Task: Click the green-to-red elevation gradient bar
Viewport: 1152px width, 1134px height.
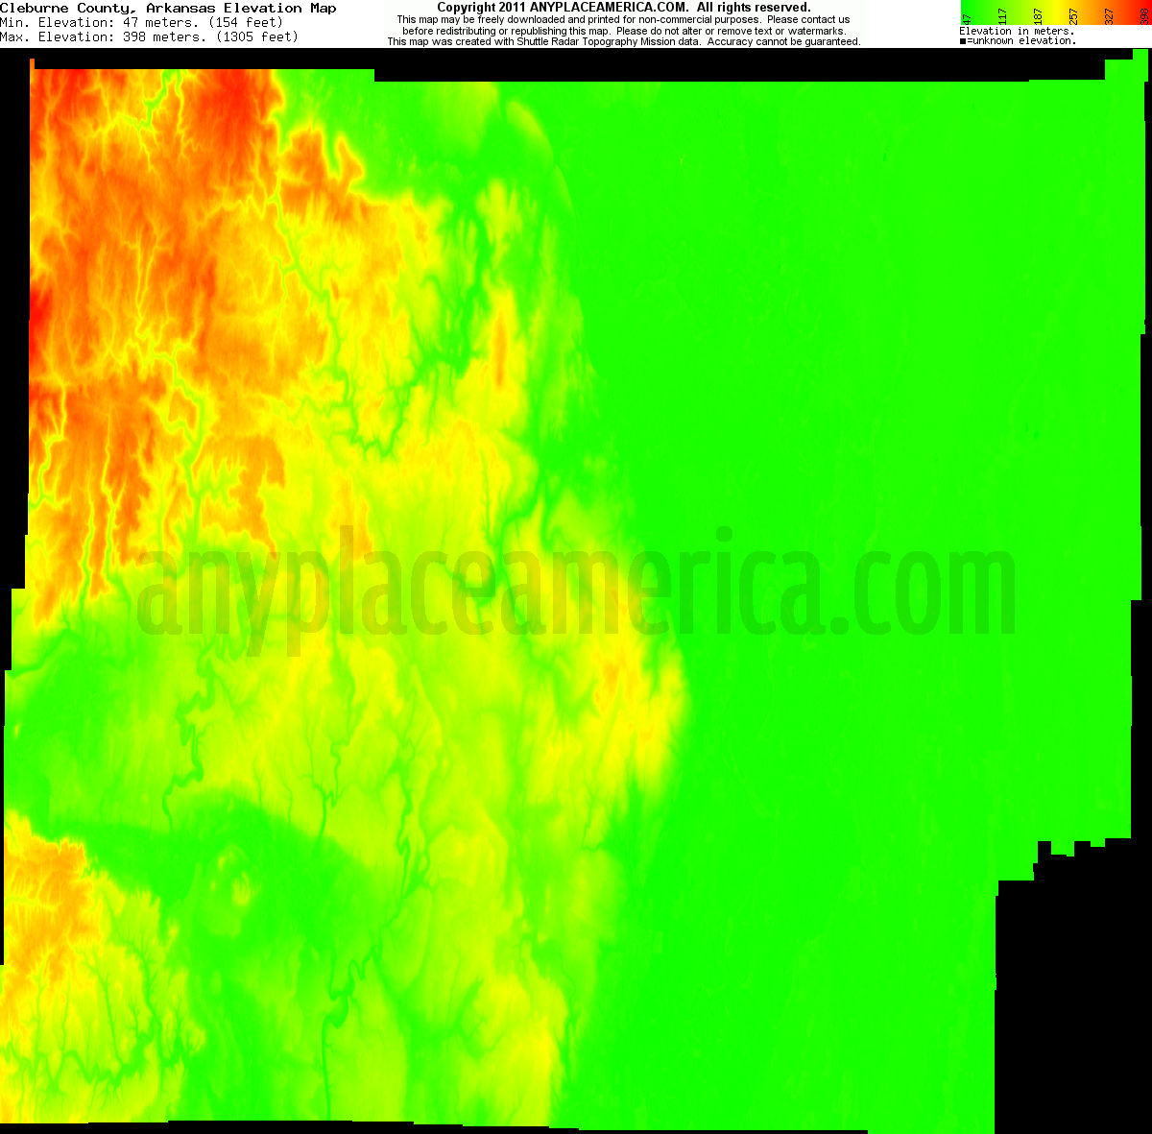Action: point(1056,7)
